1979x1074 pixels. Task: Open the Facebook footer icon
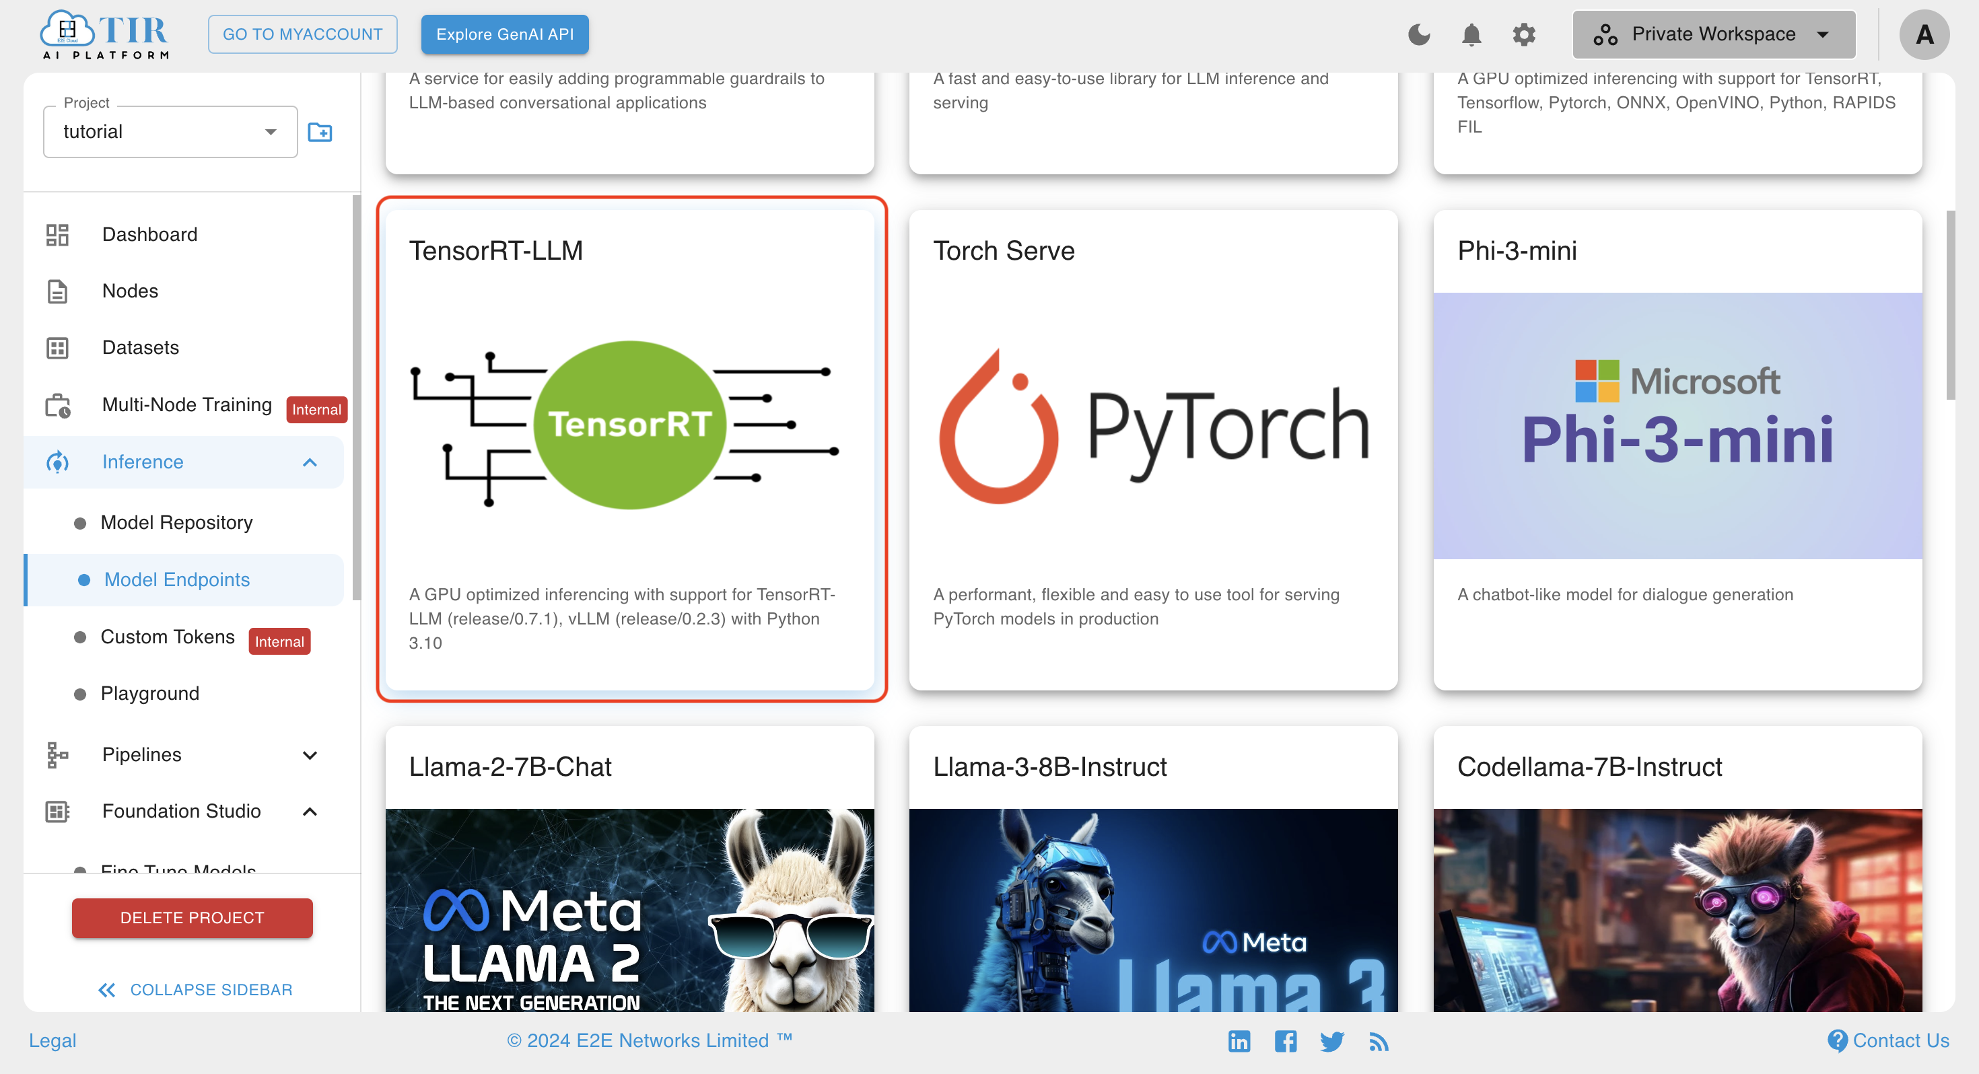point(1285,1041)
